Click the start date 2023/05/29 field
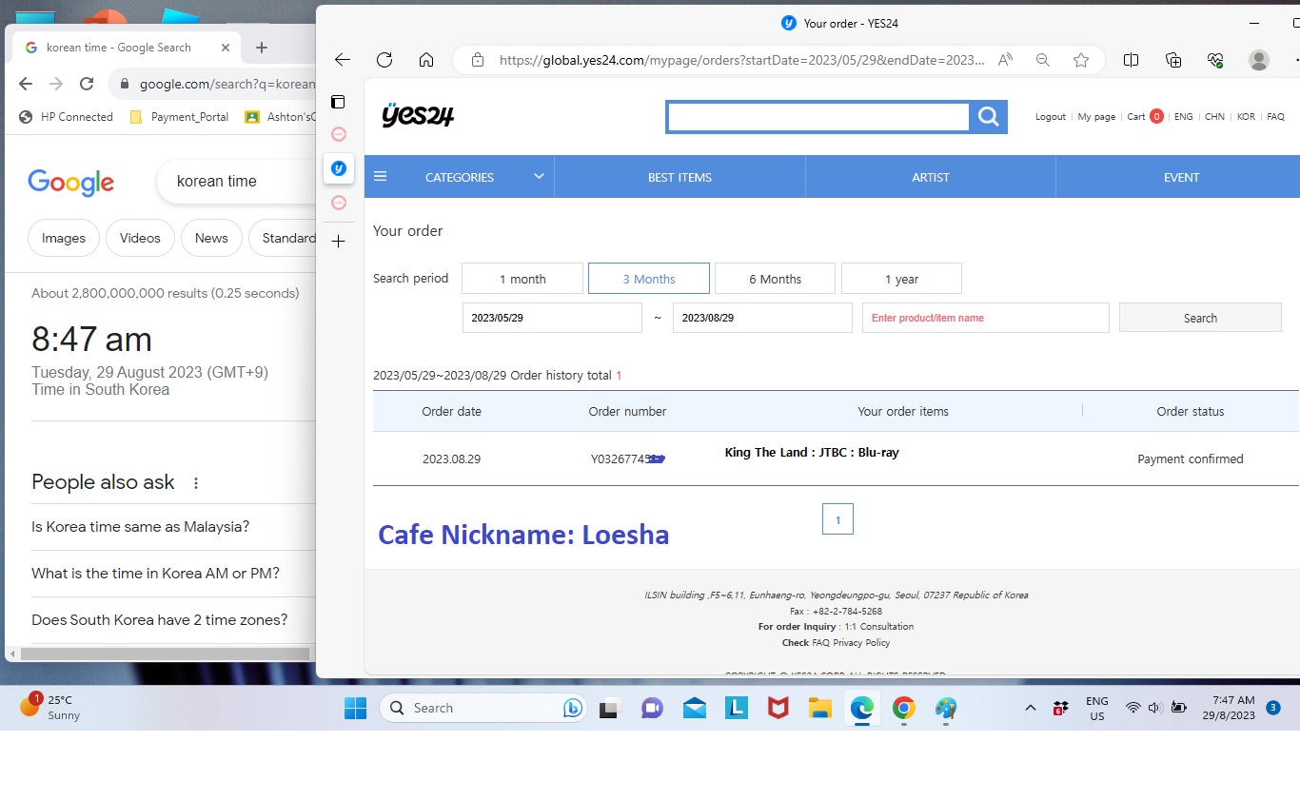 pyautogui.click(x=552, y=318)
